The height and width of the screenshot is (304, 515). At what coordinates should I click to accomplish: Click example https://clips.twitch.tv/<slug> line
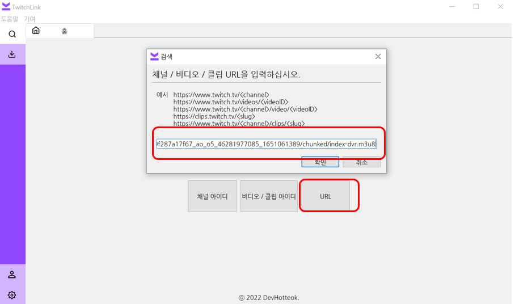[x=214, y=116]
